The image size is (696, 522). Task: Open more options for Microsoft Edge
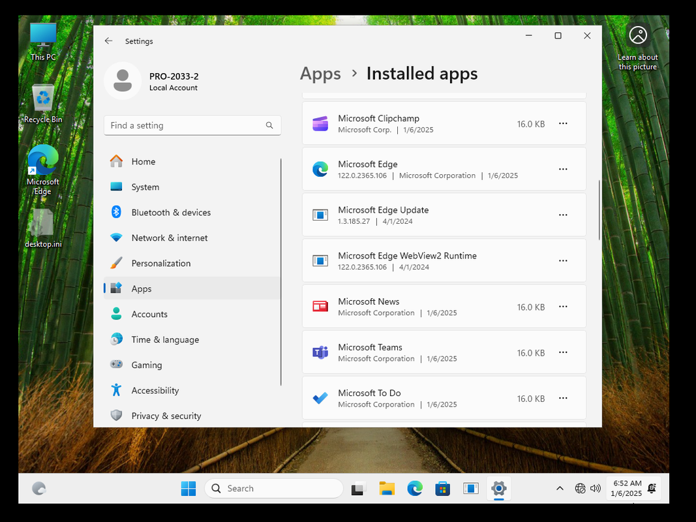click(x=563, y=169)
